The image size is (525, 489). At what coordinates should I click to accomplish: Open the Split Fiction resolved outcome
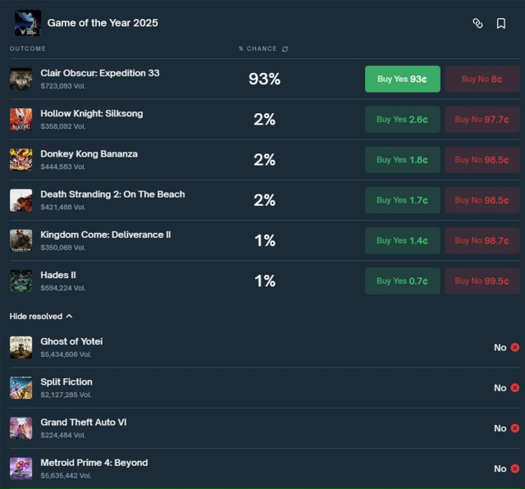point(66,382)
